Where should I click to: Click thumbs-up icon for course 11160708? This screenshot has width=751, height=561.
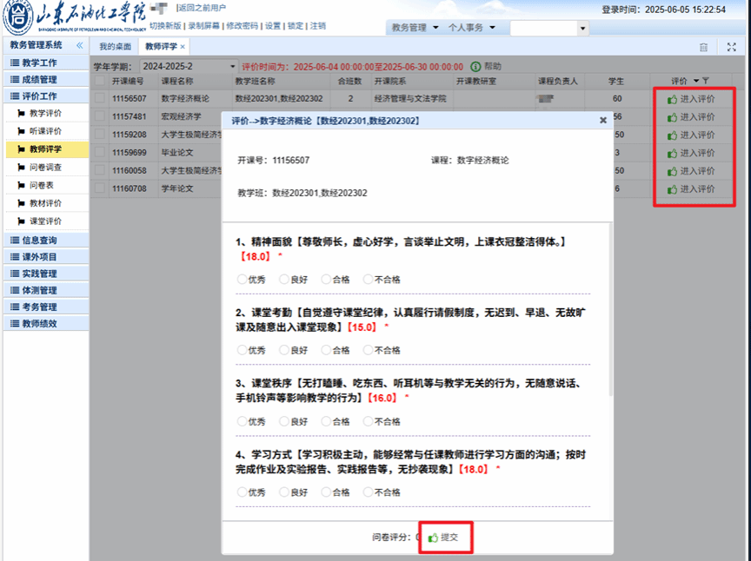point(672,189)
